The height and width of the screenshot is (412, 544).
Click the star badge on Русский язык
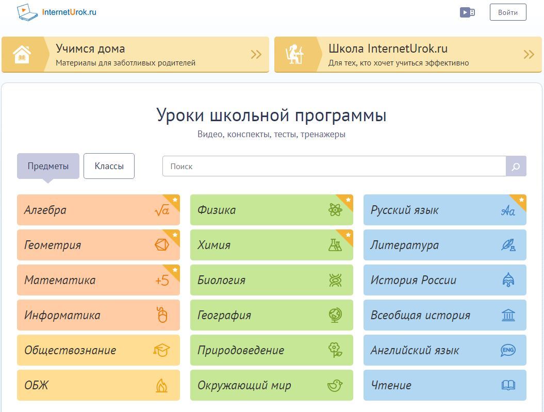coord(521,200)
